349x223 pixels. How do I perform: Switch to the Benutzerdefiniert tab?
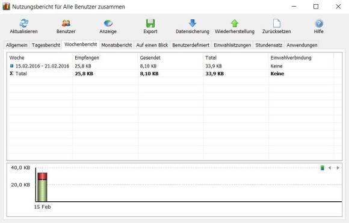pyautogui.click(x=191, y=45)
